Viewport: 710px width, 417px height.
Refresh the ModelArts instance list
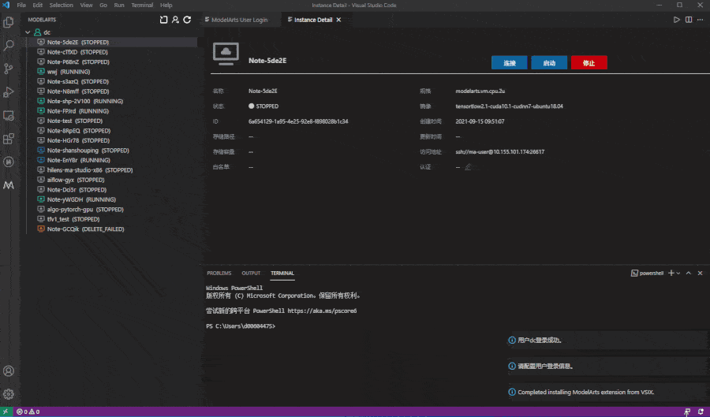pyautogui.click(x=187, y=20)
